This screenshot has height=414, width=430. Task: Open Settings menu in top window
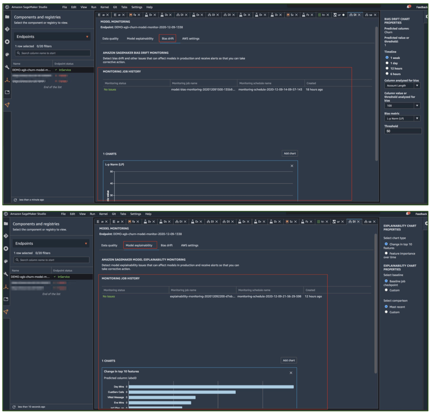click(137, 7)
